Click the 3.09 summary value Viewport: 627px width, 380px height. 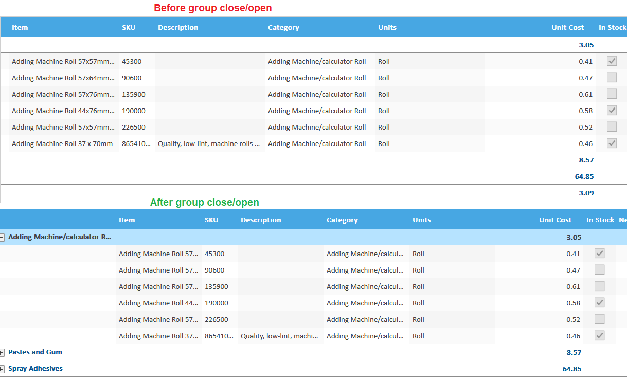coord(586,193)
